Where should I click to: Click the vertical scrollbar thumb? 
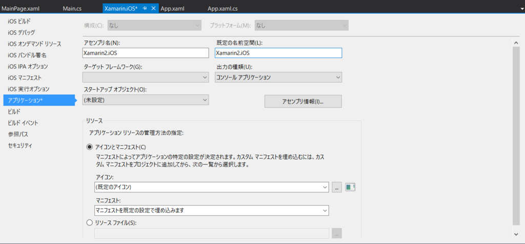tap(516, 135)
